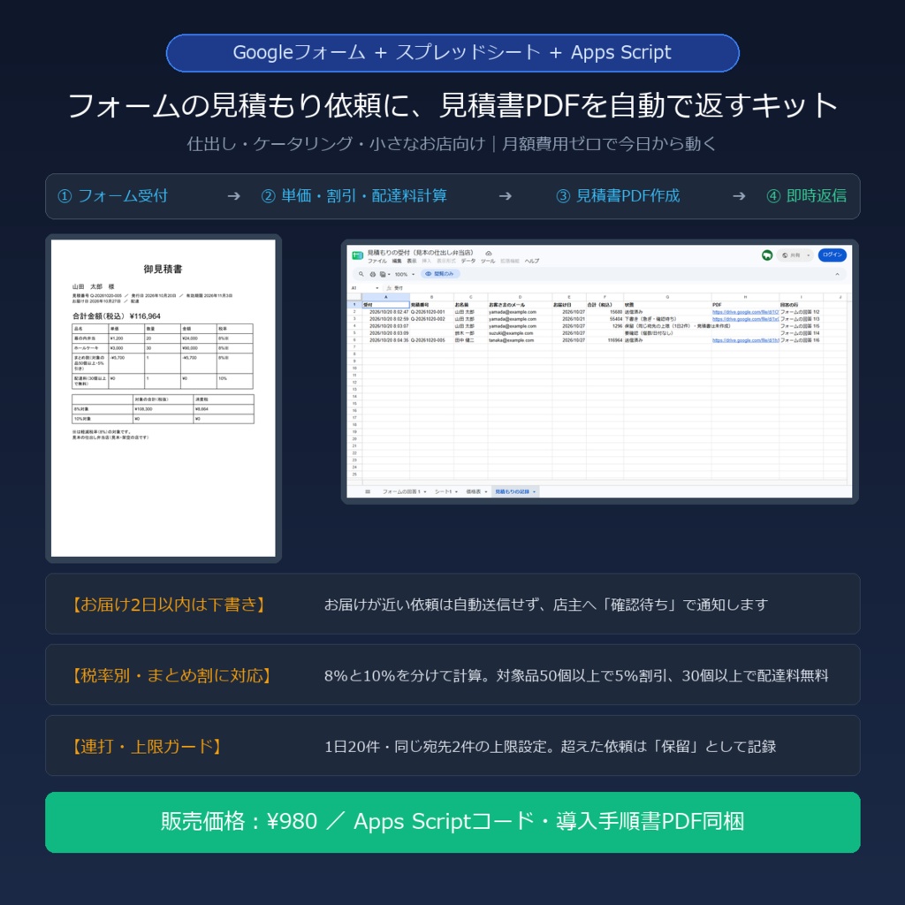Open the PDF drive link in the tanaka row

[x=746, y=340]
